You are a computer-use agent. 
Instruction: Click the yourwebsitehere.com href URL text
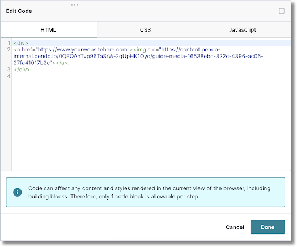click(x=83, y=50)
